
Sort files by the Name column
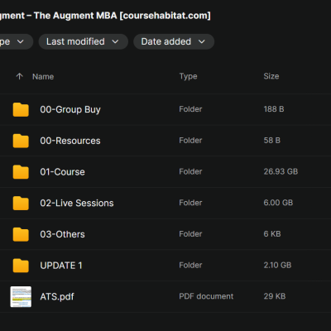click(x=43, y=76)
